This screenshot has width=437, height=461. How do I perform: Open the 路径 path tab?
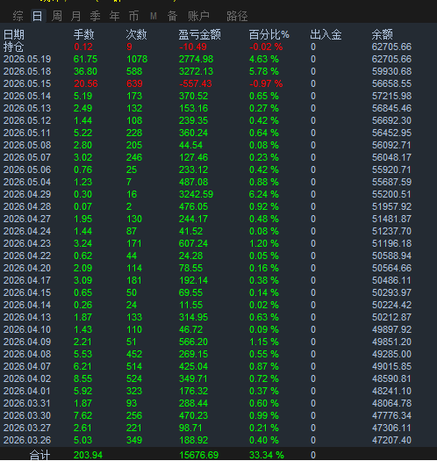(x=237, y=16)
